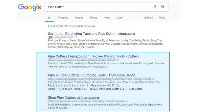The height and width of the screenshot is (112, 201).
Task: Open the Pipe Cutters Amazon.com result
Action: [x=93, y=56]
